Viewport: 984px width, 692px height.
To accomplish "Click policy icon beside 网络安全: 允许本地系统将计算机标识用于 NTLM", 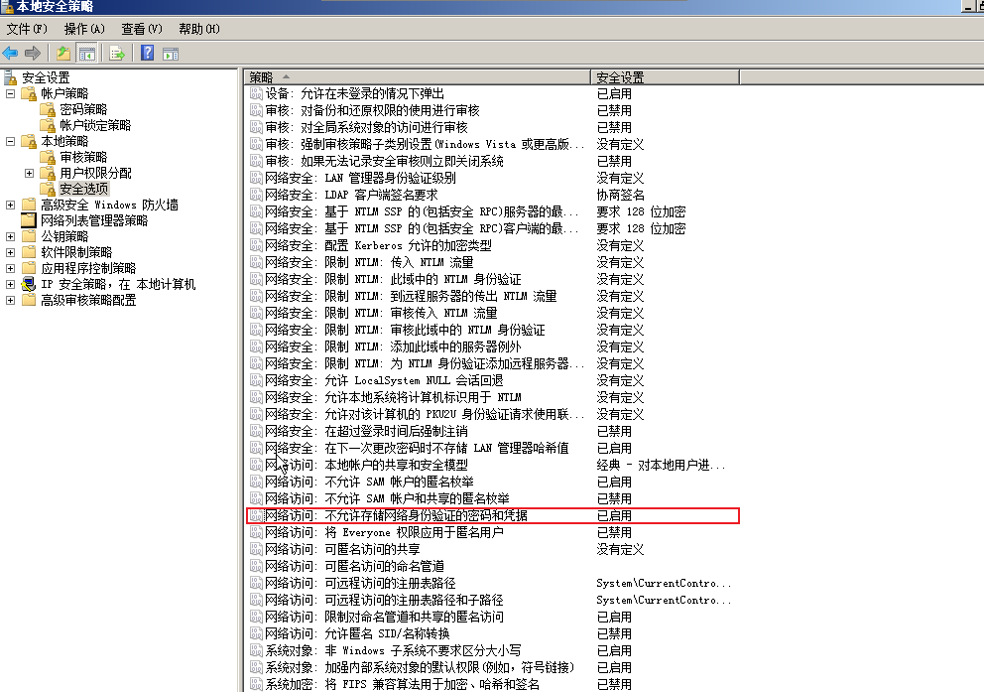I will coord(256,397).
